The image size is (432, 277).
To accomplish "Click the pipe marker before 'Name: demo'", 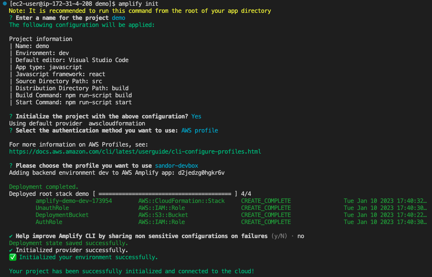I will click(x=10, y=46).
